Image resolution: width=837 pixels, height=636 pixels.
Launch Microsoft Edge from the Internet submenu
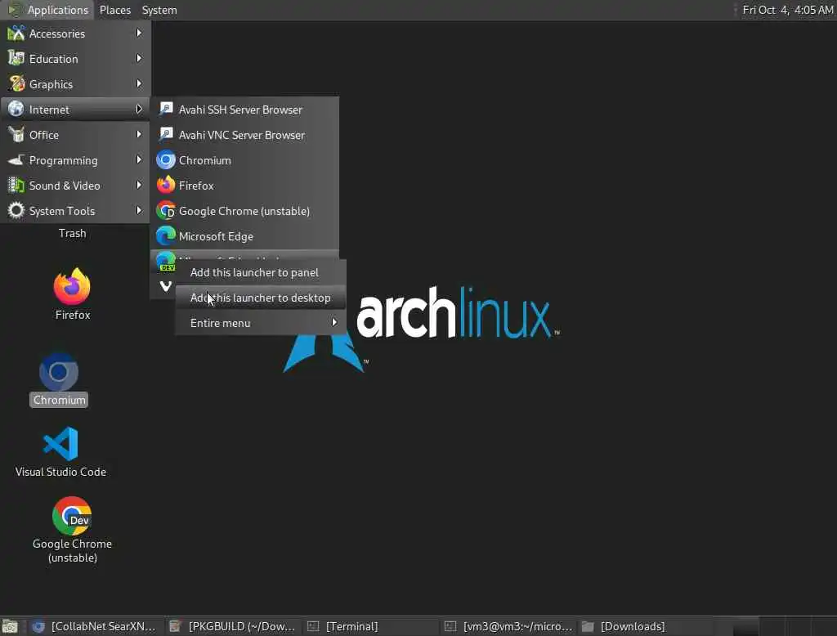(x=244, y=236)
